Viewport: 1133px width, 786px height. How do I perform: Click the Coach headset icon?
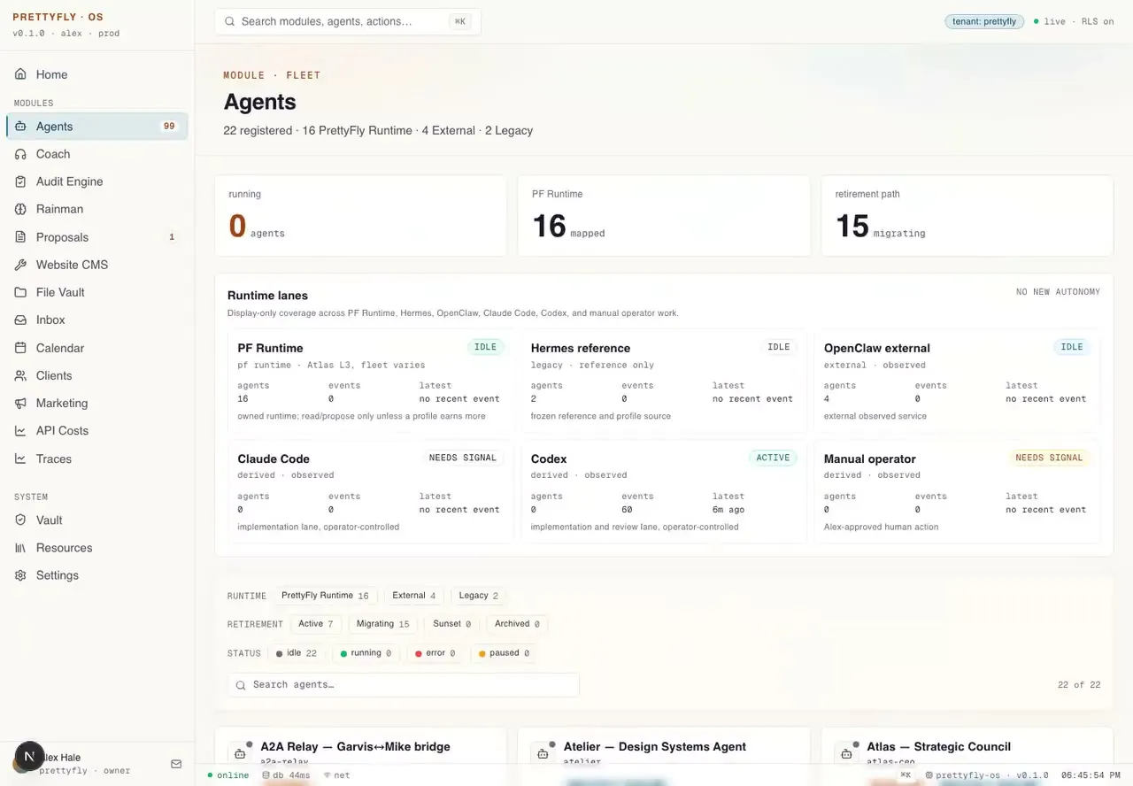click(20, 154)
